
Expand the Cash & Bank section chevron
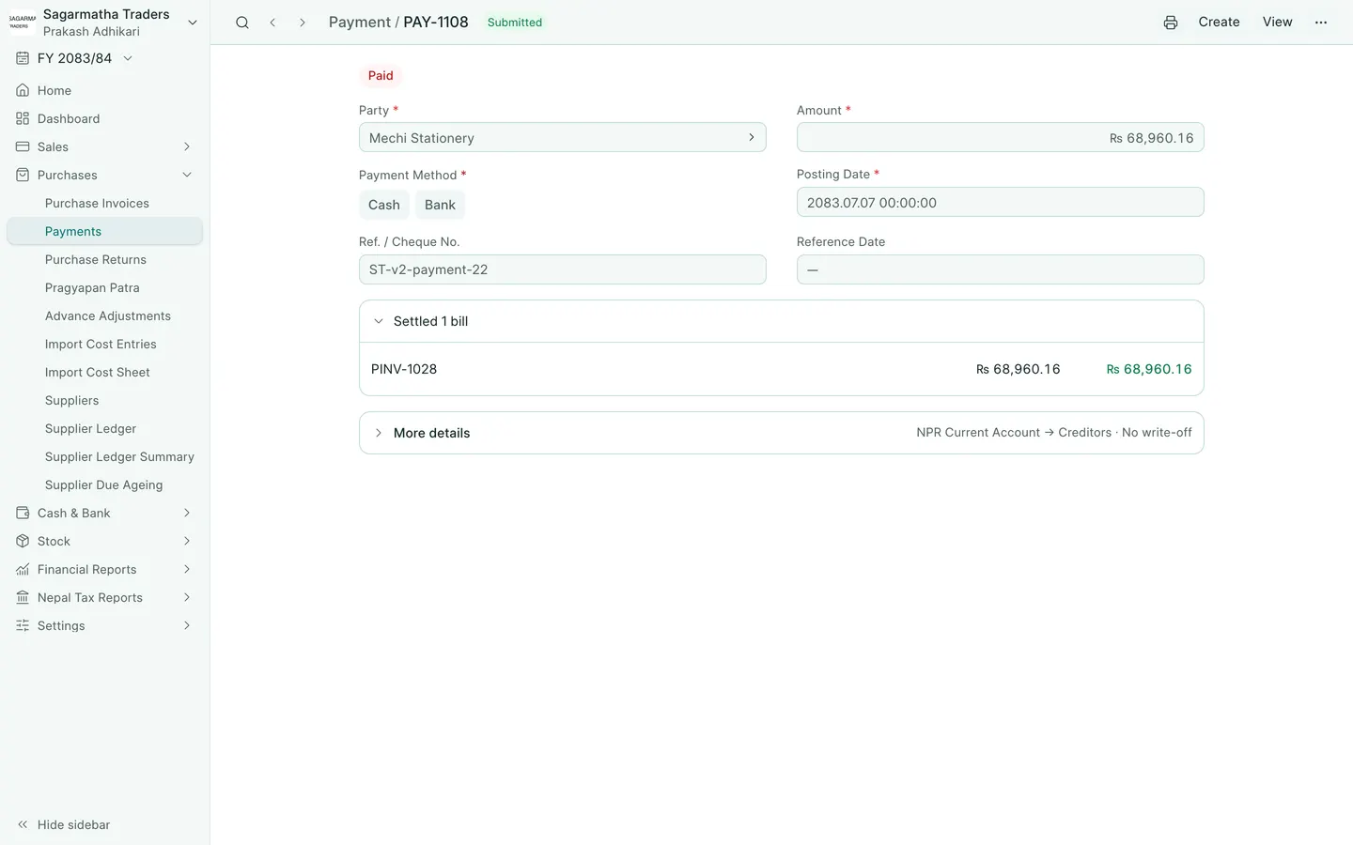click(x=187, y=514)
